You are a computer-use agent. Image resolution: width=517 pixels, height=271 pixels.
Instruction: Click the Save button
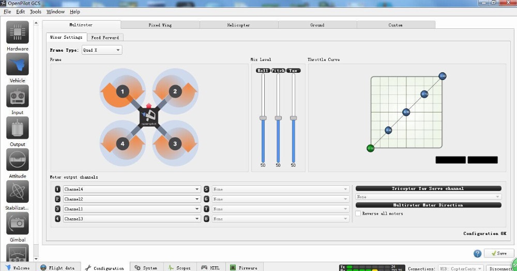(x=499, y=253)
